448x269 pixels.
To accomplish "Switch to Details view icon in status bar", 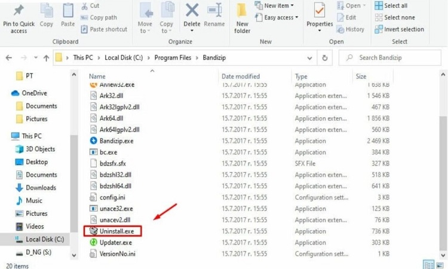I will click(x=428, y=265).
